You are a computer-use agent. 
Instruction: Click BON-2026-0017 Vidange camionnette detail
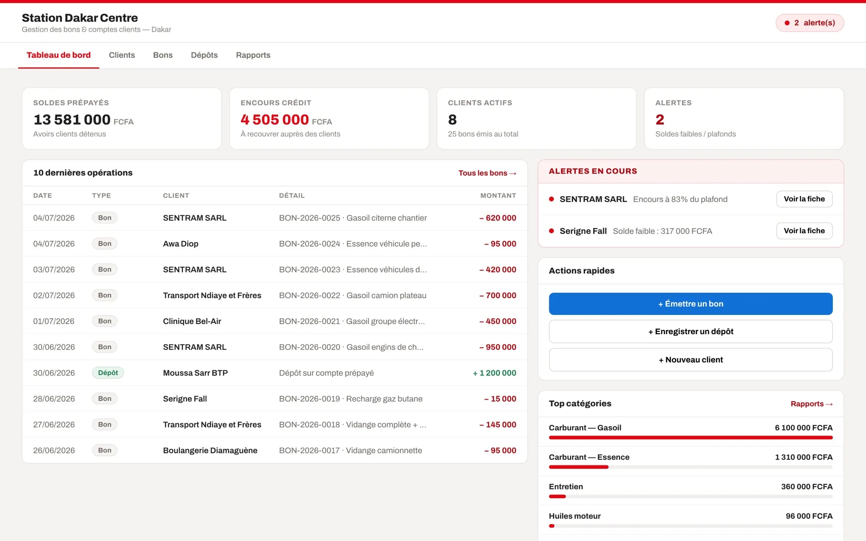(x=350, y=451)
